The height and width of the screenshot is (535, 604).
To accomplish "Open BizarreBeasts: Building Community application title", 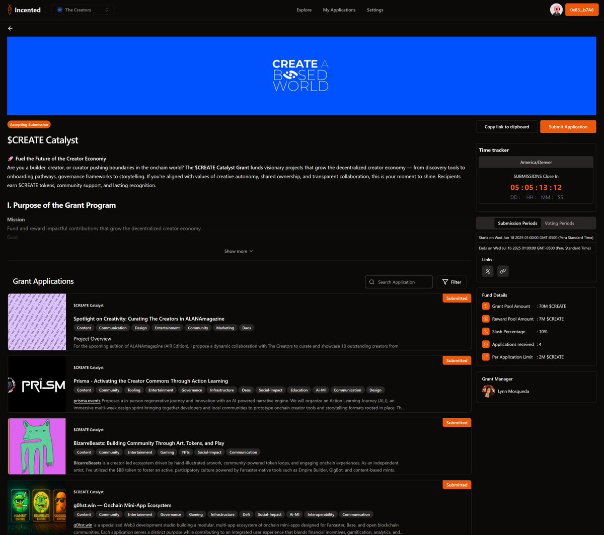I will 149,443.
